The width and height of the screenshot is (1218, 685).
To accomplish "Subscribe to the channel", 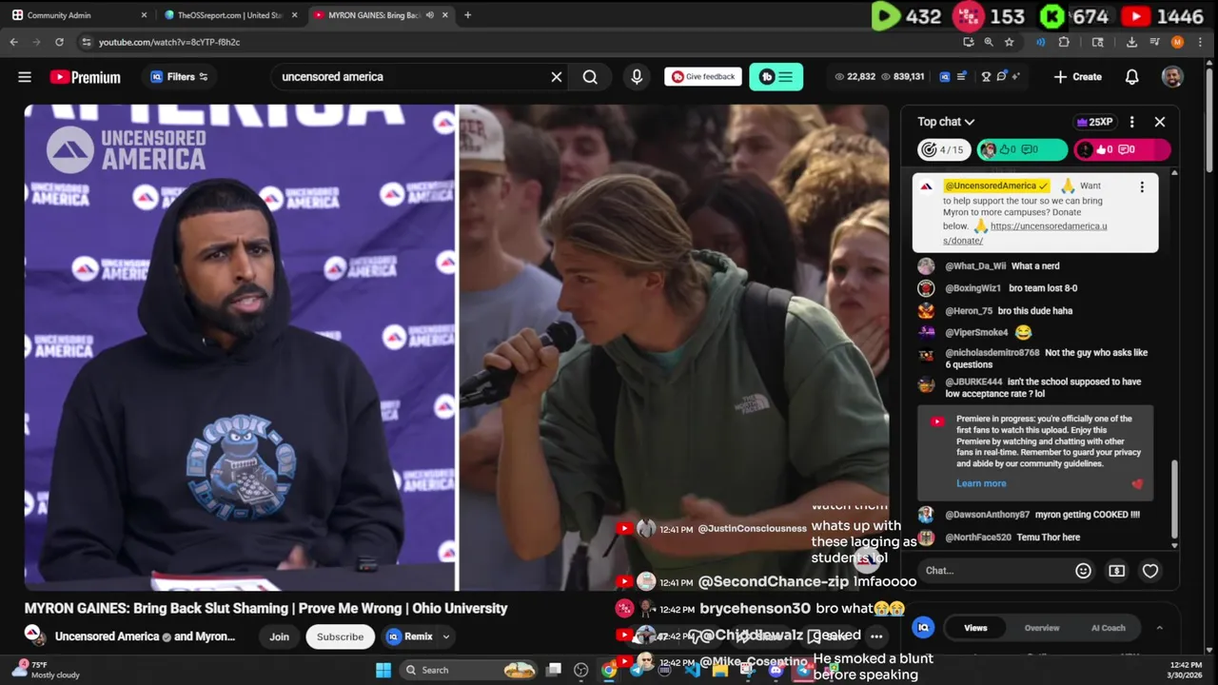I will (340, 636).
